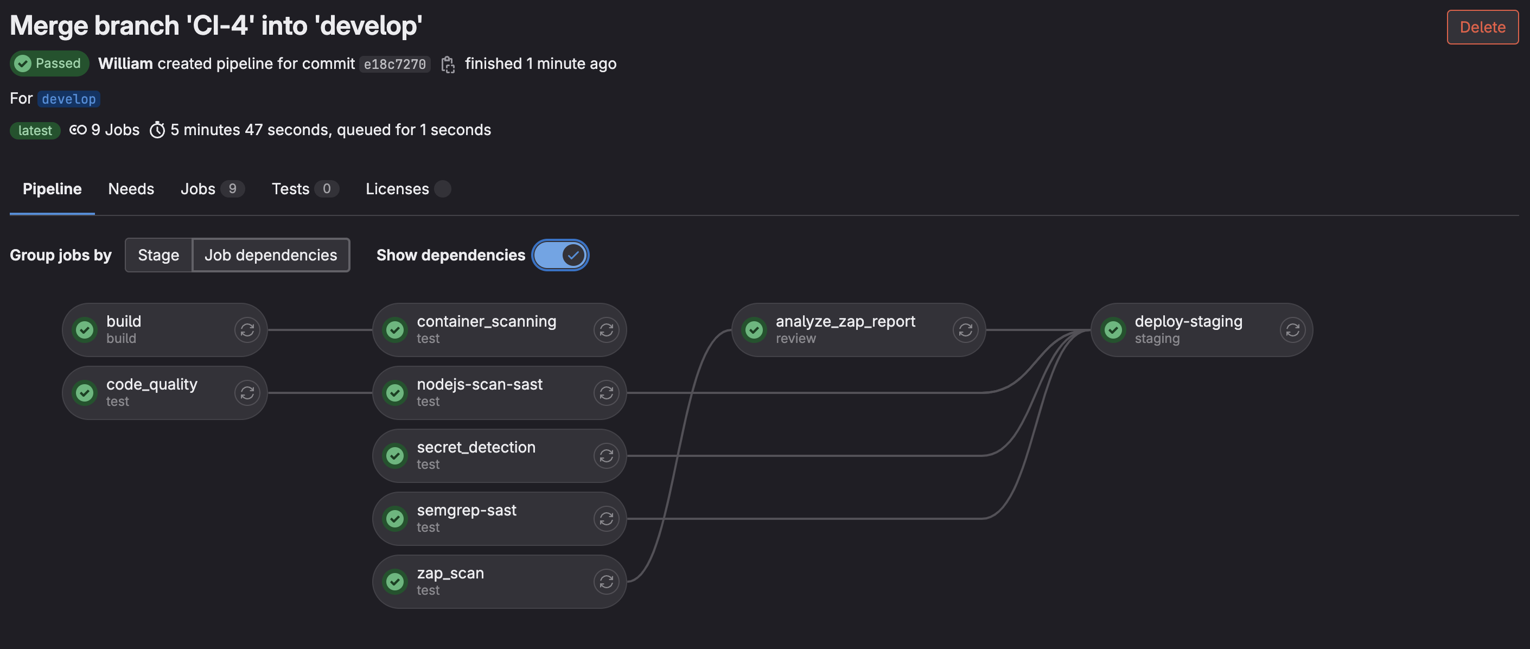Copy the commit SHA with clipboard icon
The height and width of the screenshot is (649, 1530).
[x=448, y=64]
